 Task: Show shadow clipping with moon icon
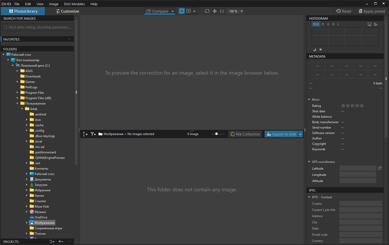coord(315,50)
